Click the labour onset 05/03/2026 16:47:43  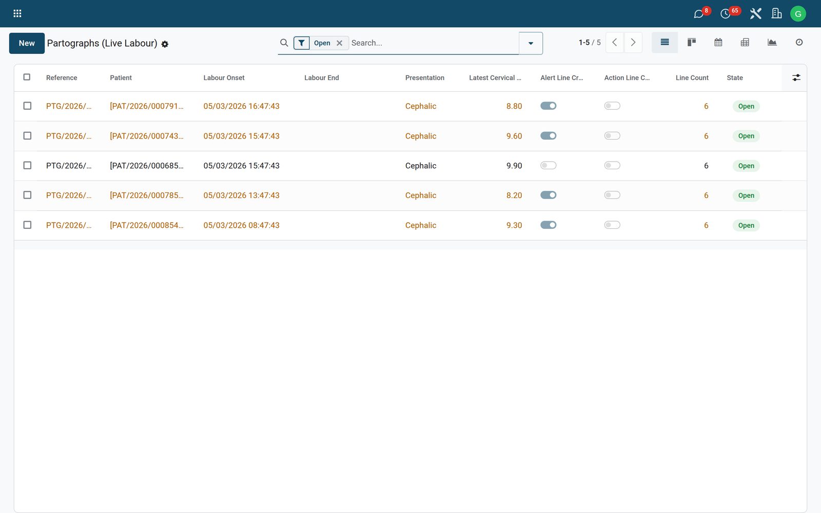coord(241,106)
